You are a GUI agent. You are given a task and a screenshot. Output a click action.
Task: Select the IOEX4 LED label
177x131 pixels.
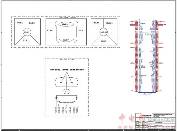(x=66, y=110)
